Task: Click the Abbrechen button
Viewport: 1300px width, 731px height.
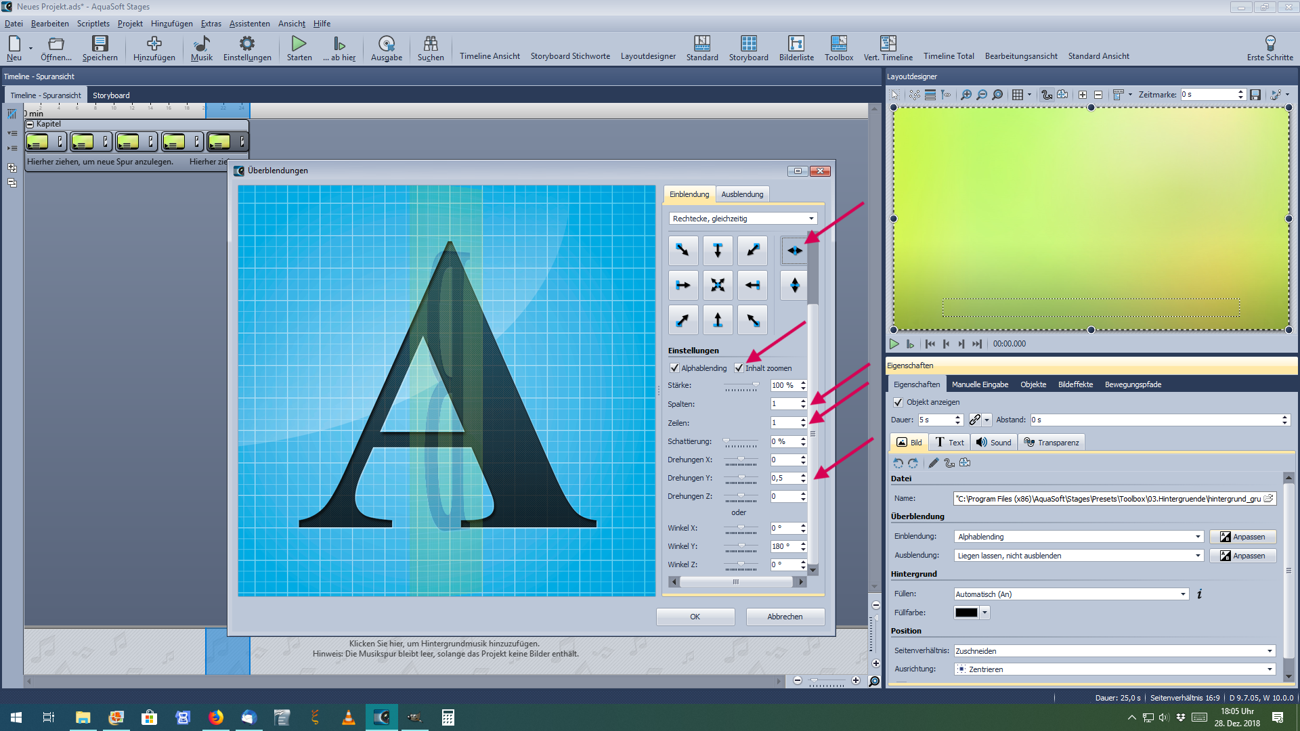Action: click(785, 617)
